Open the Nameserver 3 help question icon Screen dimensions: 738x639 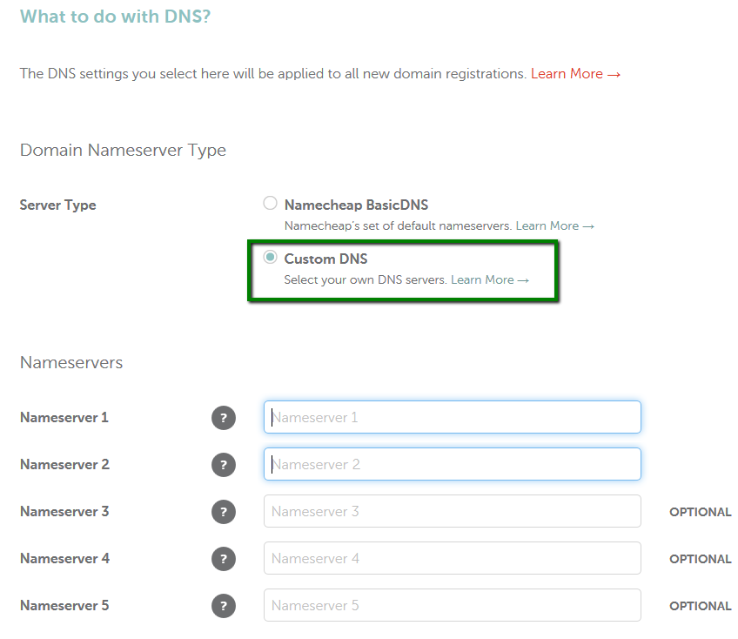pyautogui.click(x=224, y=512)
